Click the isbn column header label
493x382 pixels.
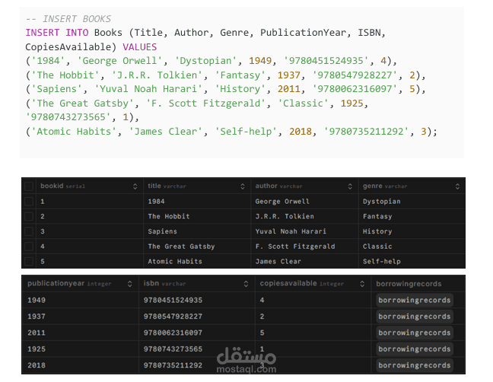click(x=151, y=283)
